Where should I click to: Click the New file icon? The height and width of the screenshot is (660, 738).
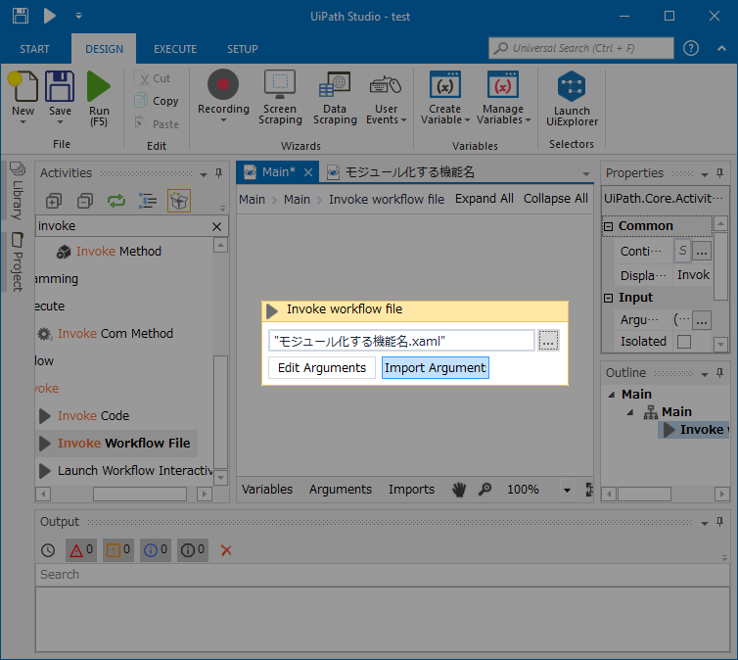coord(23,86)
